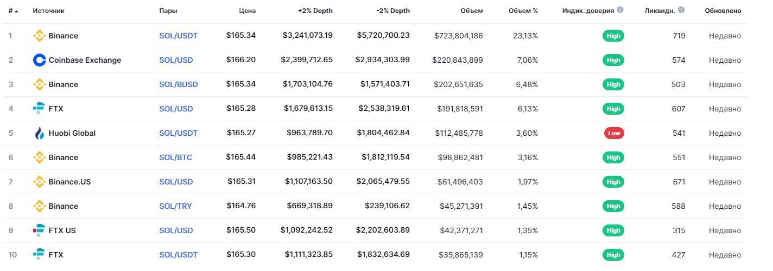Open the Huobi Global exchange name
Image resolution: width=773 pixels, height=271 pixels.
[x=72, y=133]
